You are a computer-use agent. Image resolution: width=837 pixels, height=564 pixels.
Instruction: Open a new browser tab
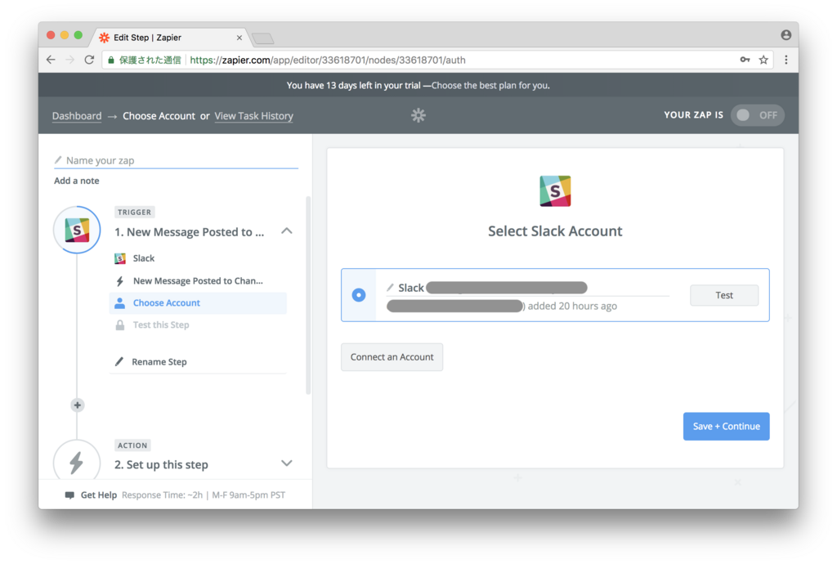click(x=262, y=38)
